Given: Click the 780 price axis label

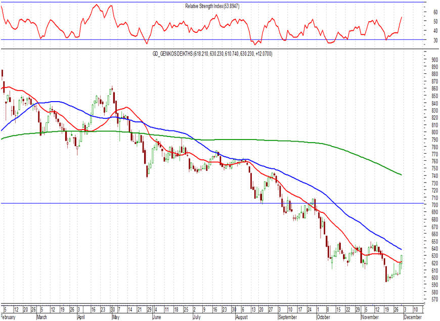Looking at the screenshot, I should pyautogui.click(x=434, y=147).
